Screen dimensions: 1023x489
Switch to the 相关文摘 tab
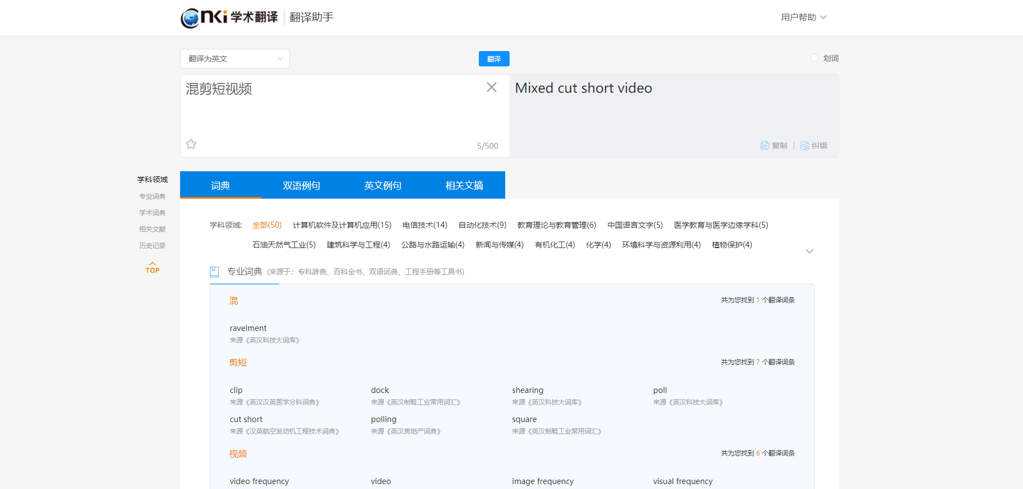click(x=464, y=185)
